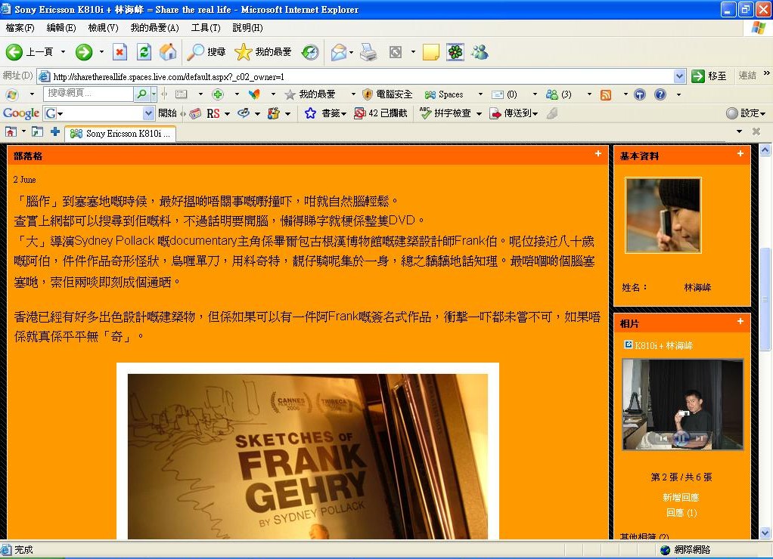Viewport: 773px width, 559px height.
Task: Open the Google settings (設定) dropdown
Action: click(746, 113)
